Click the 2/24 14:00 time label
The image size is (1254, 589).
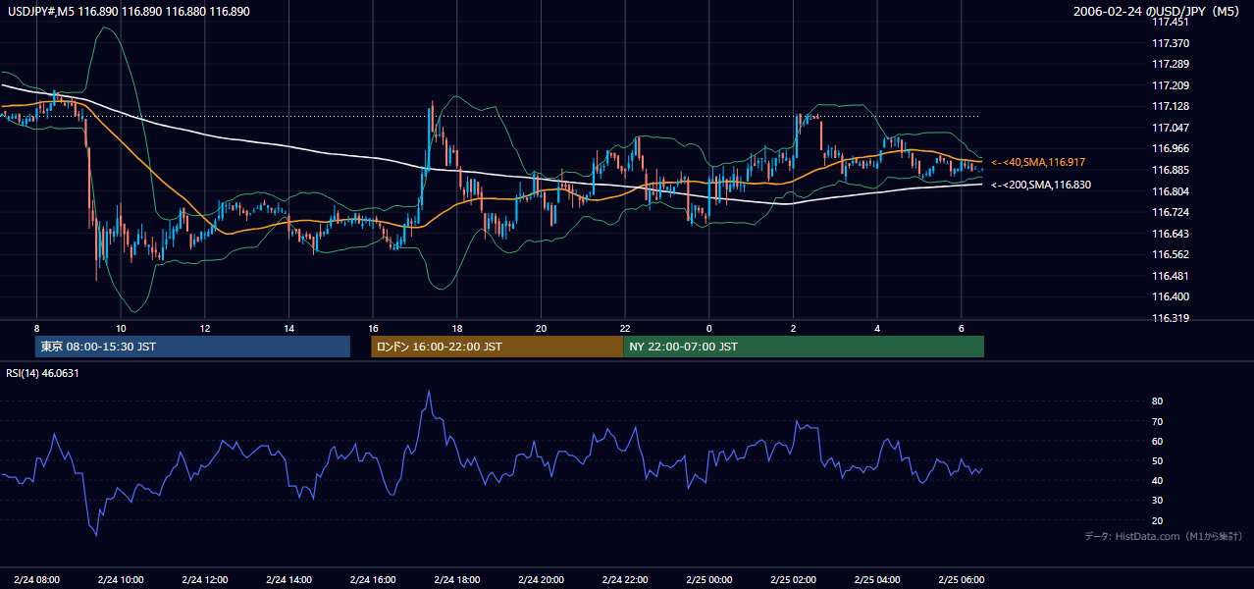[288, 579]
